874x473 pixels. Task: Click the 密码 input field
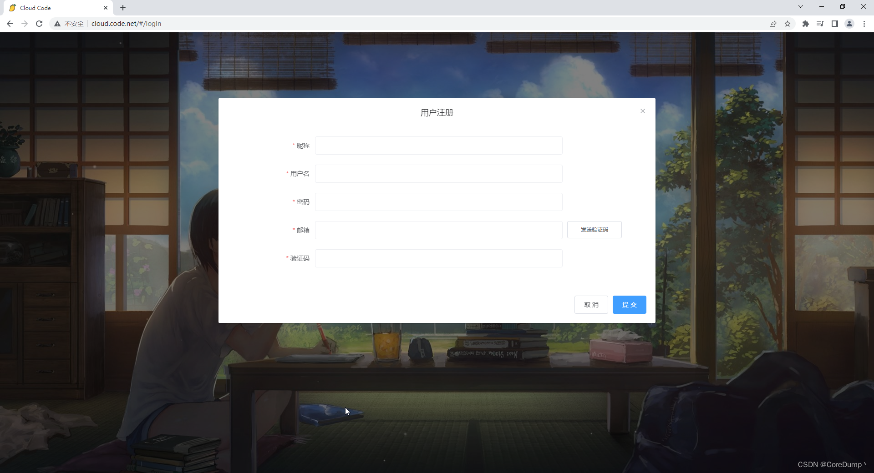(438, 202)
